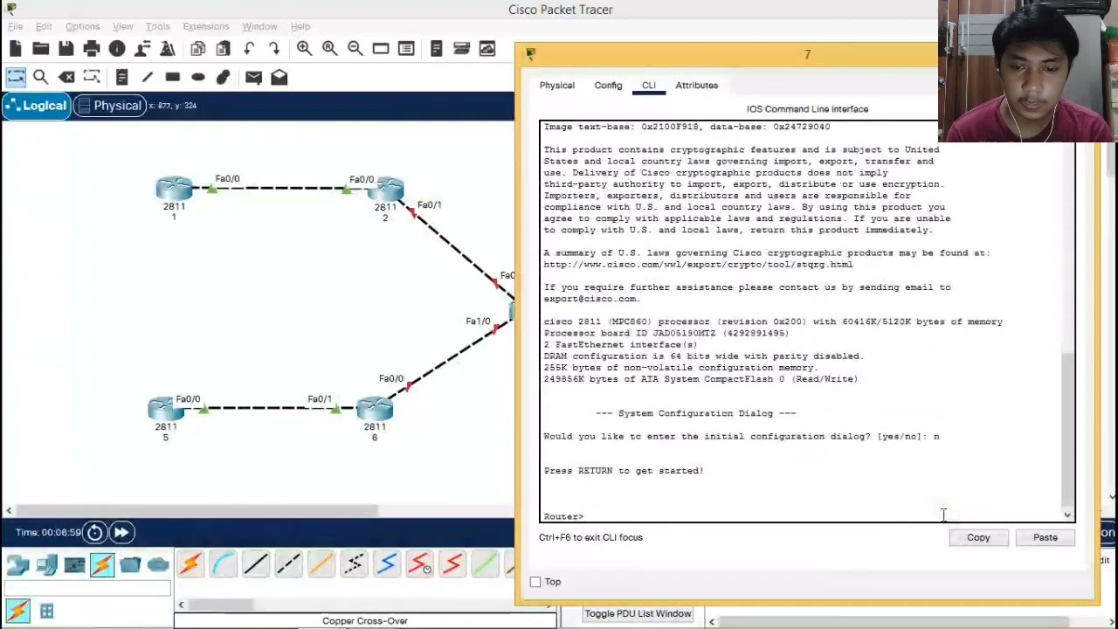Image resolution: width=1118 pixels, height=629 pixels.
Task: Choose the Delete tool icon
Action: (x=66, y=78)
